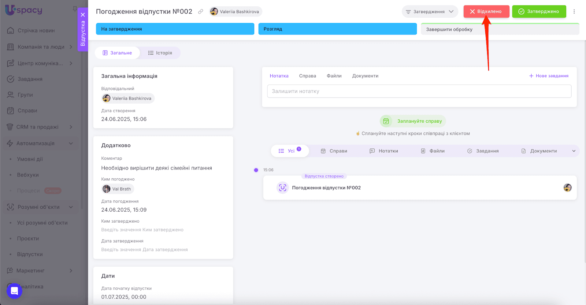The height and width of the screenshot is (305, 586).
Task: Switch to the Історія tab
Action: pyautogui.click(x=160, y=53)
